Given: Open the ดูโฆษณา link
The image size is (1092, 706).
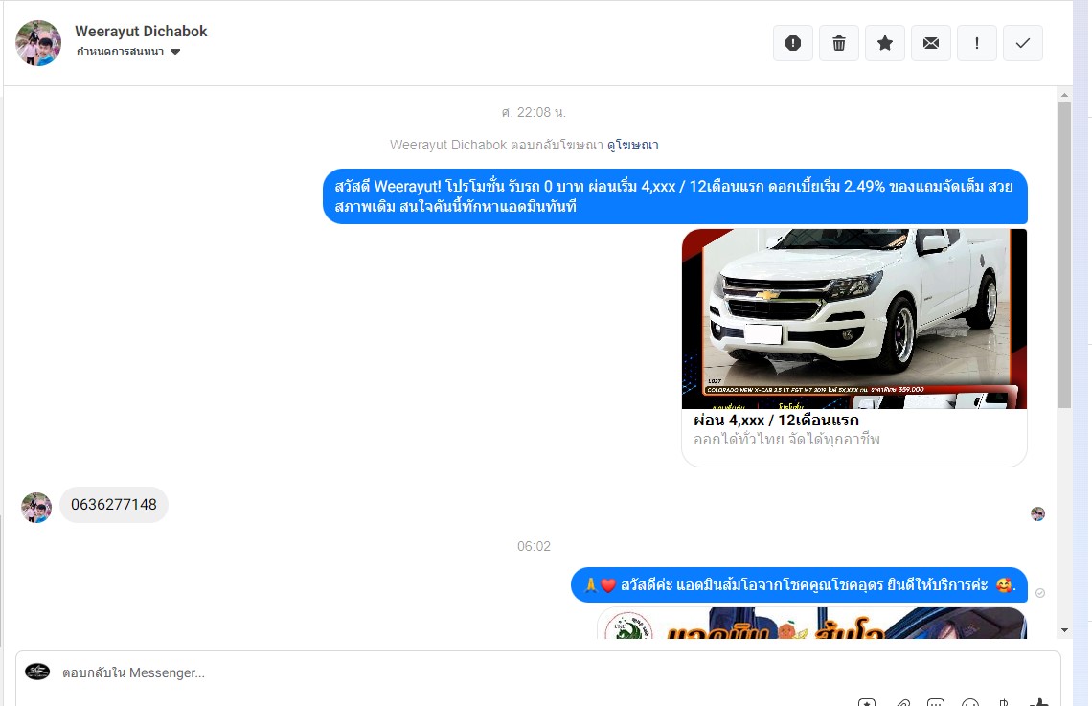Looking at the screenshot, I should pos(632,146).
